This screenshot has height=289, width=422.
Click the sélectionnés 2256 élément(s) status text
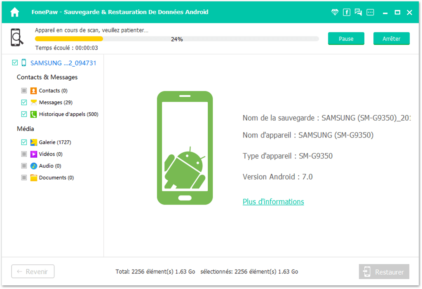249,272
